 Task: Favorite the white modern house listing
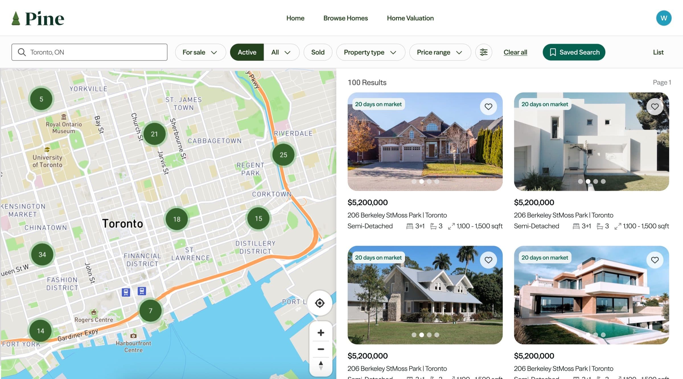655,107
